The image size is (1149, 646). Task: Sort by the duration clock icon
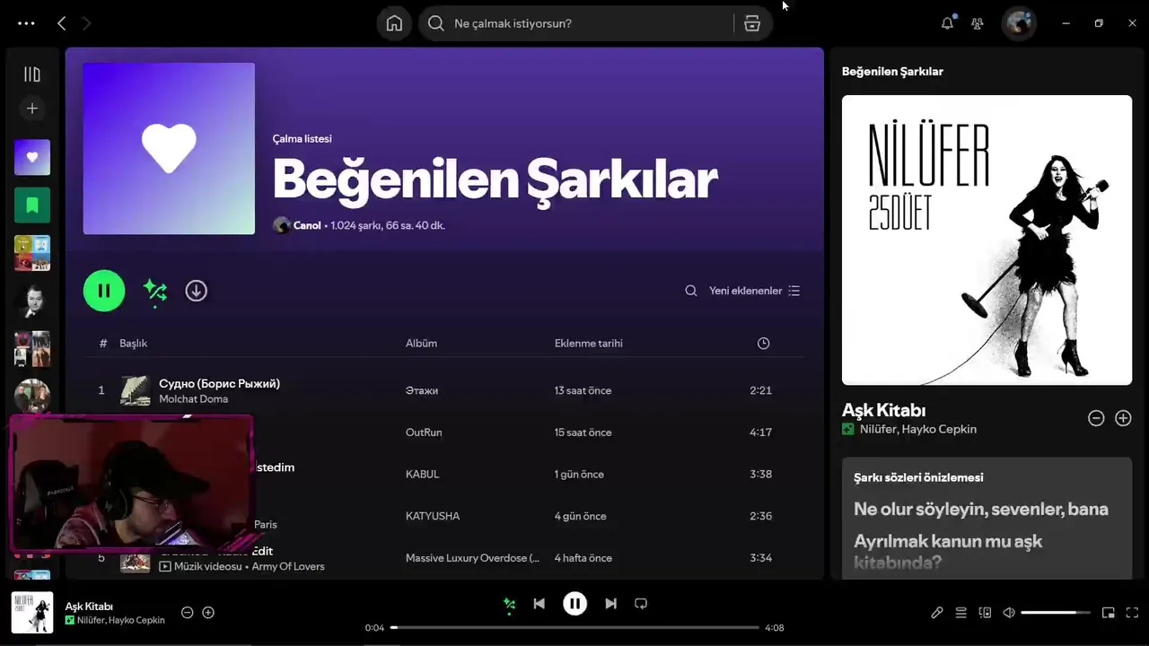click(763, 343)
